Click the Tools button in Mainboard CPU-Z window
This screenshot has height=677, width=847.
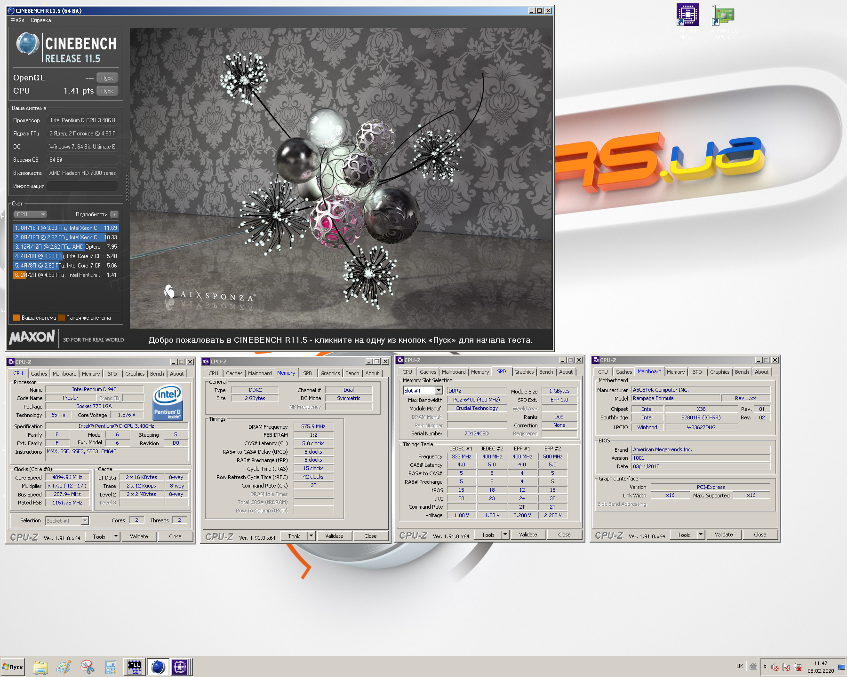point(684,535)
